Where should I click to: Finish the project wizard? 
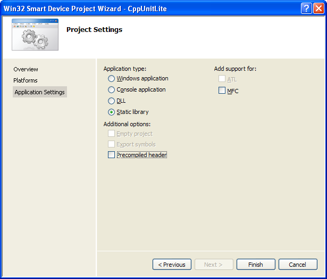pos(256,265)
